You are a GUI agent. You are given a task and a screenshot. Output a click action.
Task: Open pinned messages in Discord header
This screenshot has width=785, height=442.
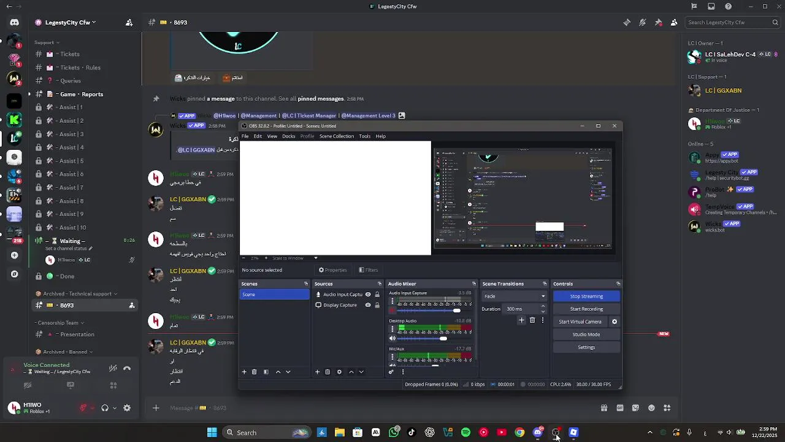coord(658,23)
